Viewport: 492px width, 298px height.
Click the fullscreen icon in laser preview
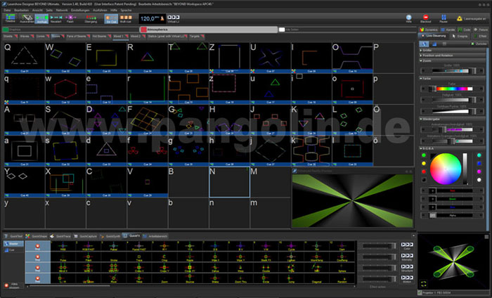(x=423, y=283)
